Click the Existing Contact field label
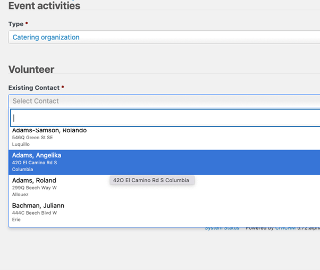Image resolution: width=320 pixels, height=270 pixels. point(34,87)
